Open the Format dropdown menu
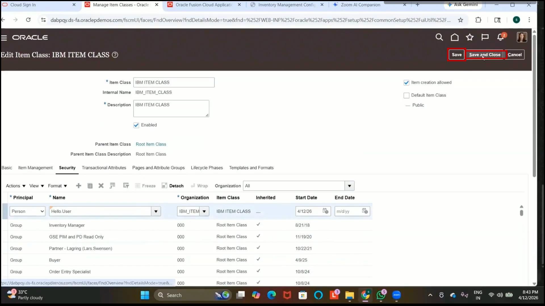 pos(57,186)
